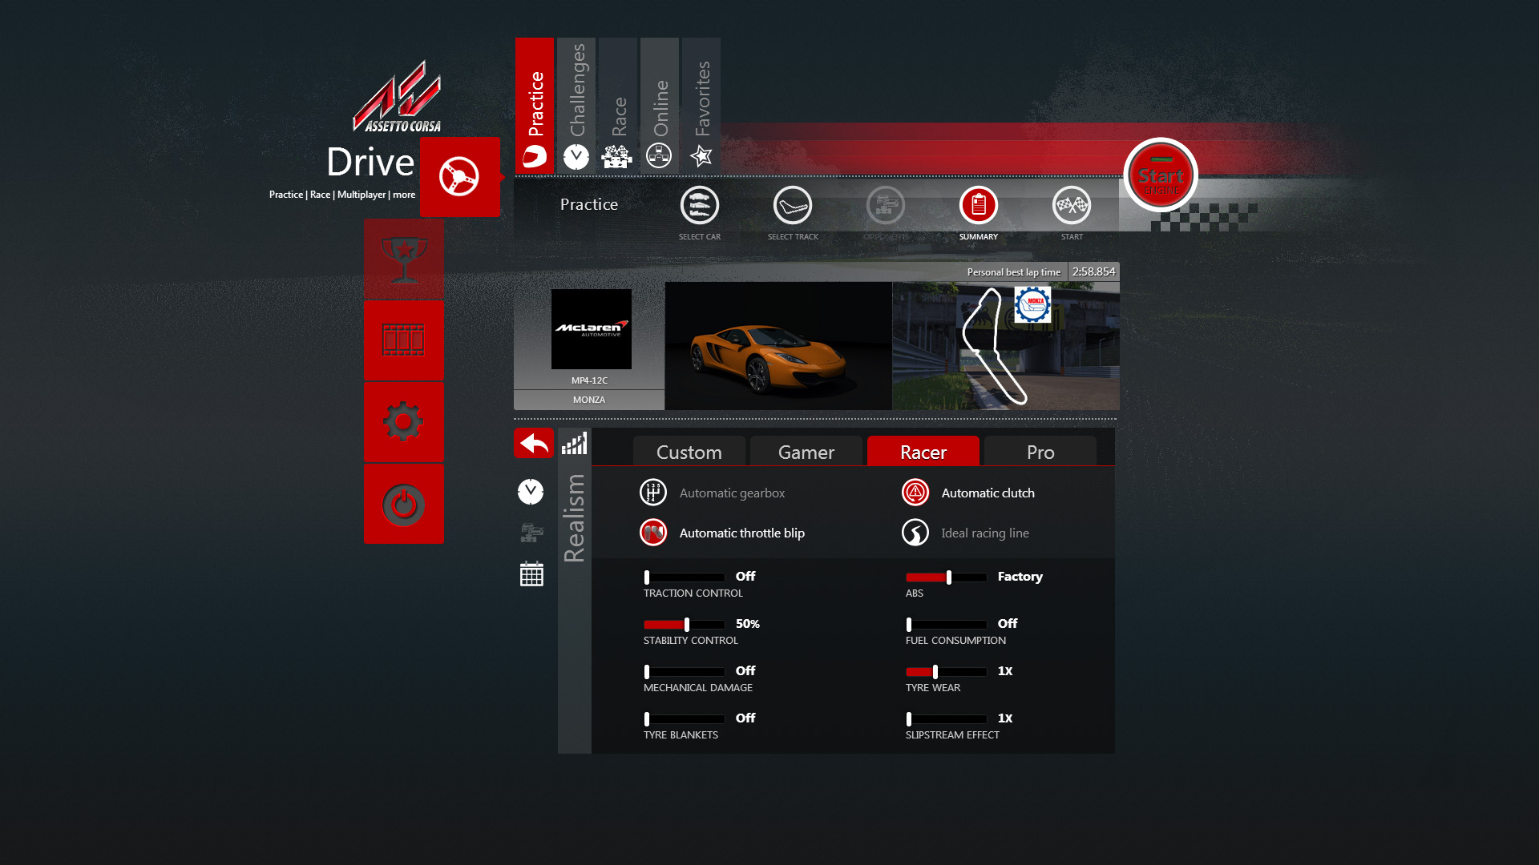
Task: Click the checkered flag Start icon
Action: pyautogui.click(x=1071, y=206)
